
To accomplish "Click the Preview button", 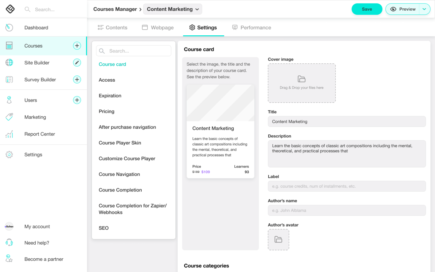I will coord(403,9).
